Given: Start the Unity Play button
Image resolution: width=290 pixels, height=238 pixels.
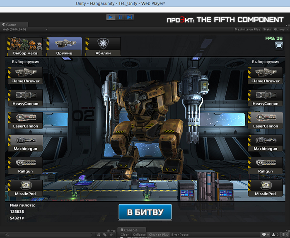Looking at the screenshot, I should point(111,17).
